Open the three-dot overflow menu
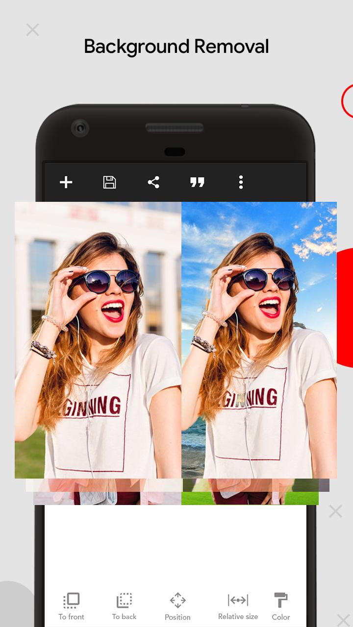Viewport: 353px width, 627px height. [241, 183]
